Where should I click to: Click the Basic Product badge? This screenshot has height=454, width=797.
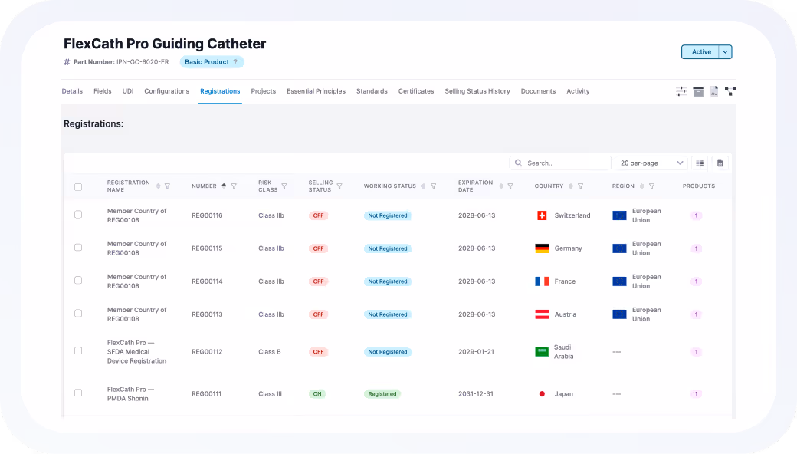click(212, 62)
